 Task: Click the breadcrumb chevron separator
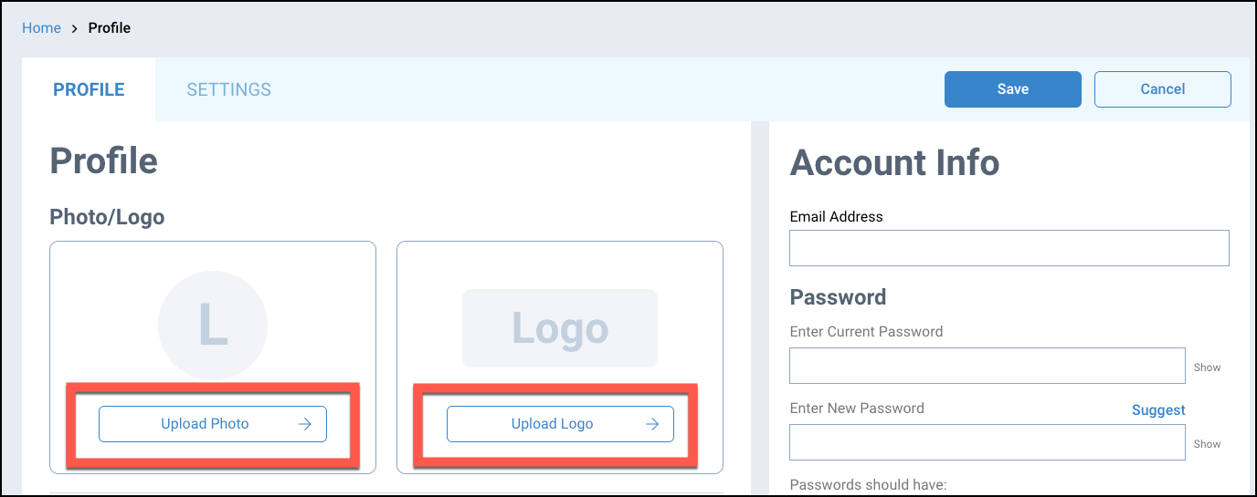[75, 28]
